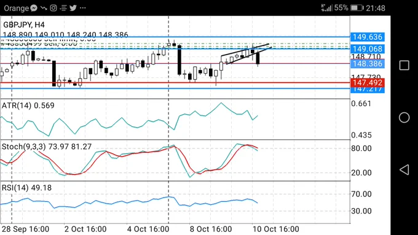The image size is (418, 235).
Task: Tap the 0.435 ATR scale value
Action: pos(361,135)
